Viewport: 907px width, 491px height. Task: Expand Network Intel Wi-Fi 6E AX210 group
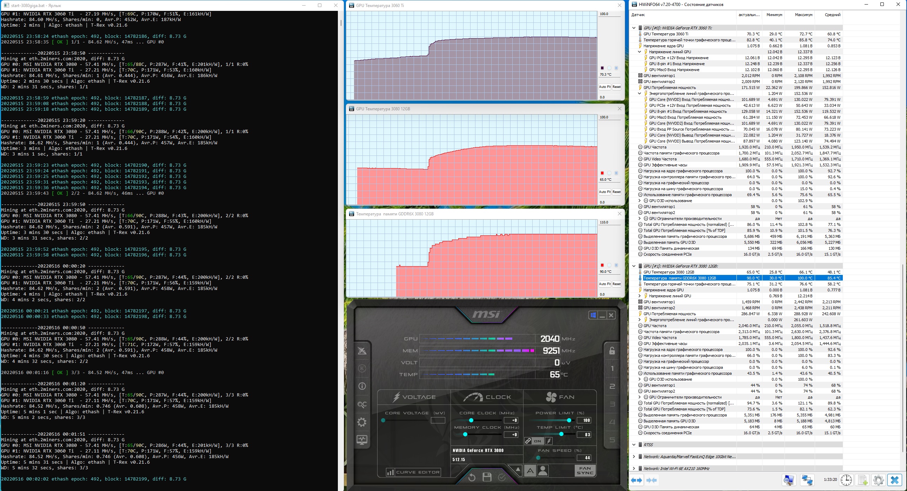tap(634, 468)
